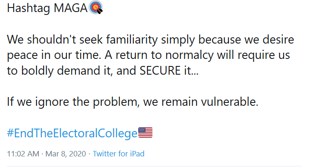Click the sentence starting "If we ignore"

pyautogui.click(x=132, y=102)
